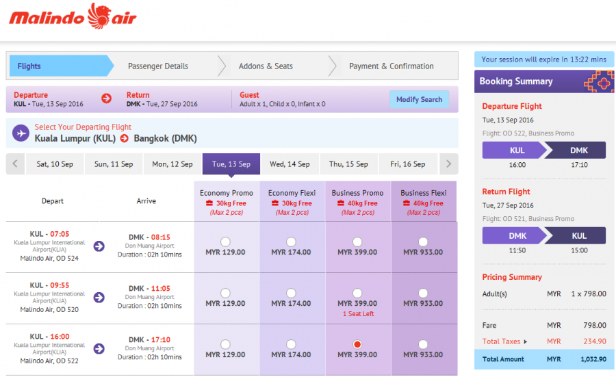This screenshot has height=377, width=616.
Task: Click the arrow icon for the 09:55 flight
Action: point(99,298)
